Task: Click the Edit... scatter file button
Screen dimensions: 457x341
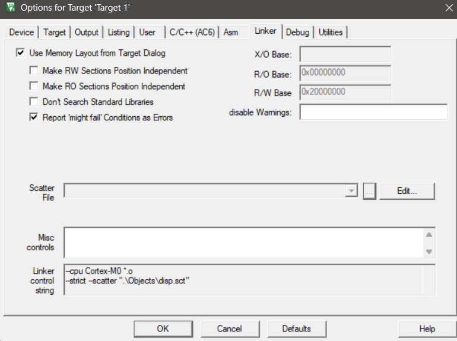Action: tap(407, 191)
